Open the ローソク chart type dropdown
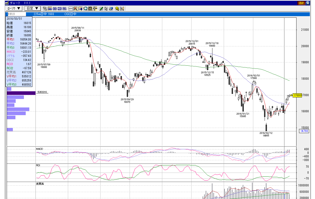This screenshot has width=315, height=199. point(14,8)
